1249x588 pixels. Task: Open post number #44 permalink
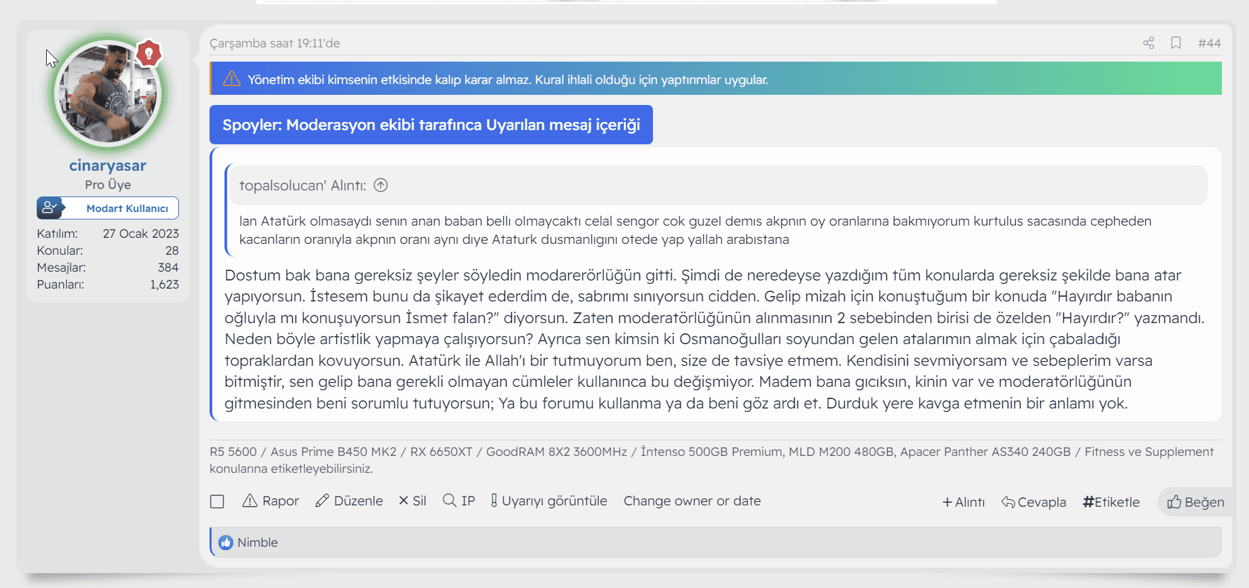point(1209,43)
